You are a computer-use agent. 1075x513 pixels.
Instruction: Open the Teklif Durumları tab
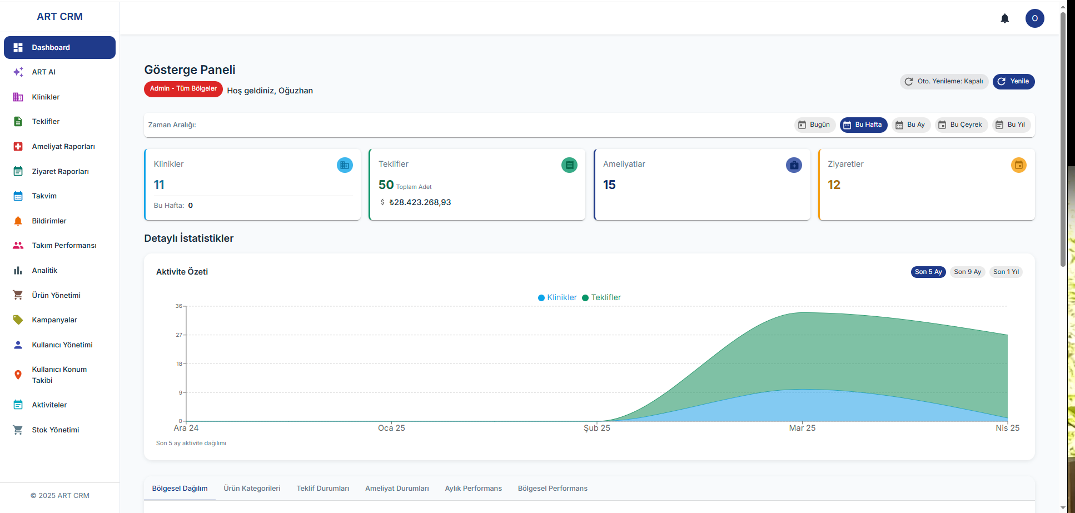click(322, 489)
